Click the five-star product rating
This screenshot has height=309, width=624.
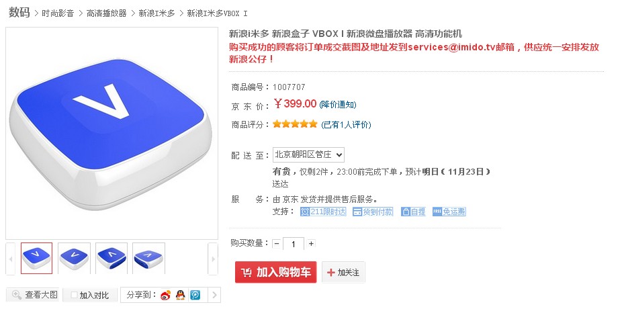click(295, 124)
